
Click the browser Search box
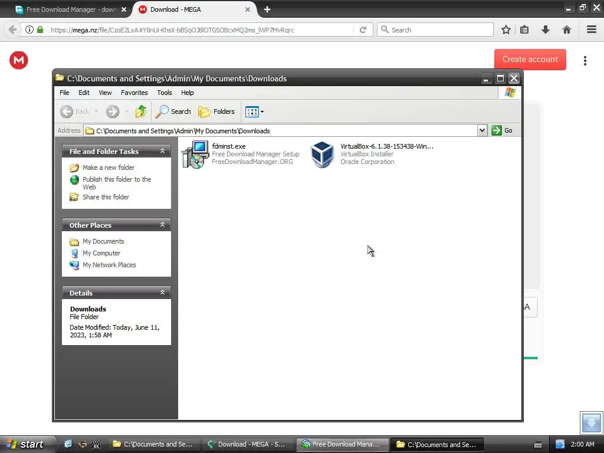pyautogui.click(x=435, y=29)
